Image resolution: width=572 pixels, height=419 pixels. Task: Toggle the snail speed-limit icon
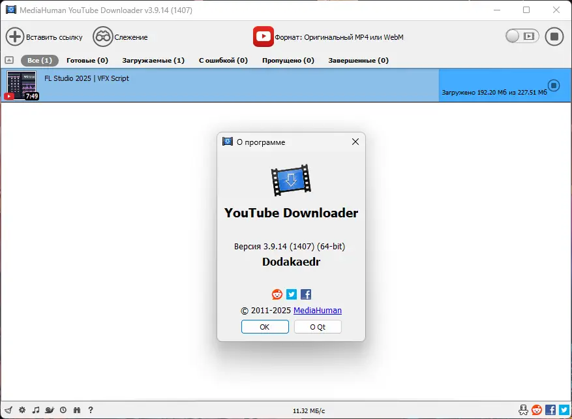pos(50,410)
